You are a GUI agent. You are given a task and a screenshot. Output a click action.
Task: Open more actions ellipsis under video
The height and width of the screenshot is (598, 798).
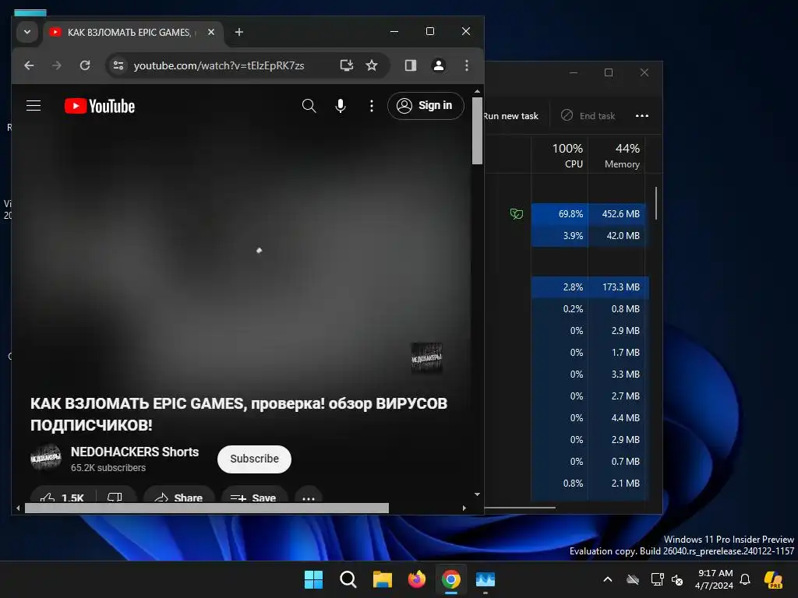pos(309,496)
